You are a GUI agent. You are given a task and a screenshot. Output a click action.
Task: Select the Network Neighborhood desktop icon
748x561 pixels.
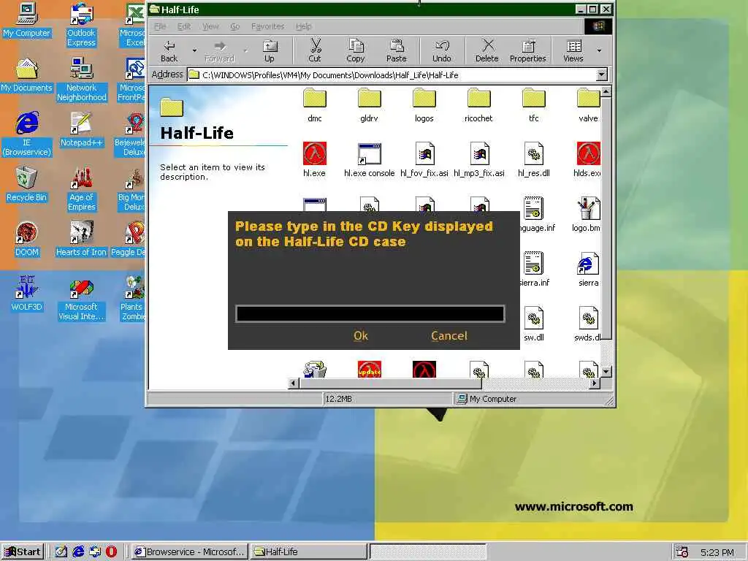(x=81, y=79)
